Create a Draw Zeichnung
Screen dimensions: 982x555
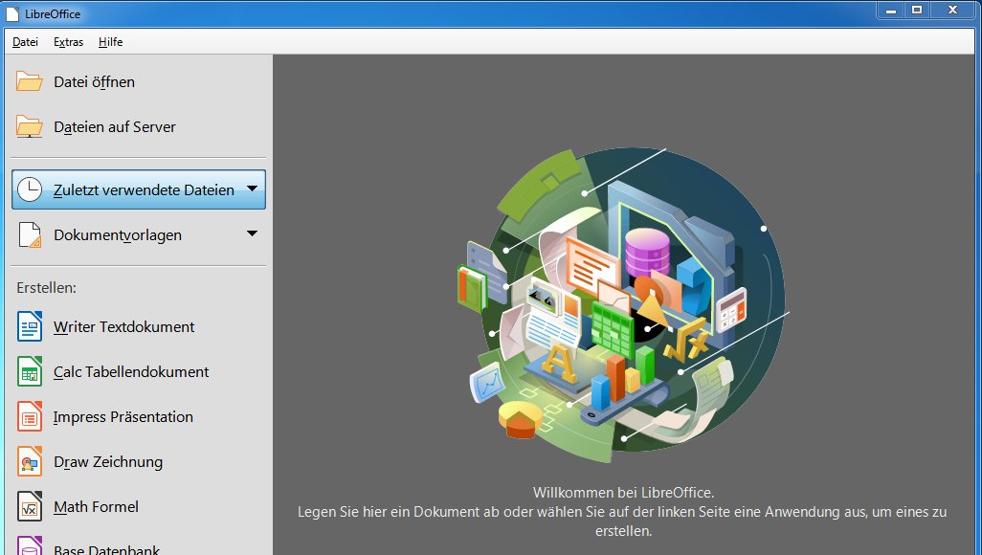pos(108,462)
